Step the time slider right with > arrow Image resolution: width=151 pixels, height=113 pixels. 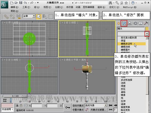click(29, 96)
